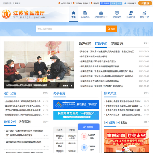
Task: Select the first carousel indicator dot on photo
Action: (64, 86)
